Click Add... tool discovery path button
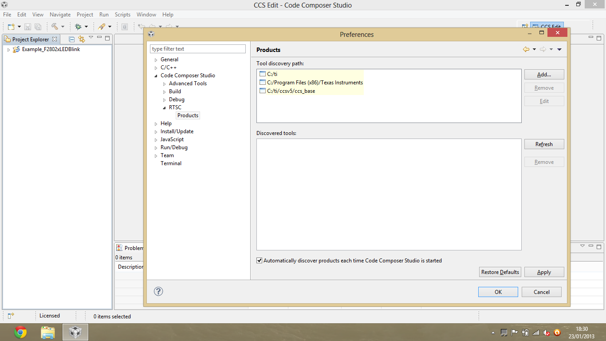The height and width of the screenshot is (341, 606). point(544,74)
